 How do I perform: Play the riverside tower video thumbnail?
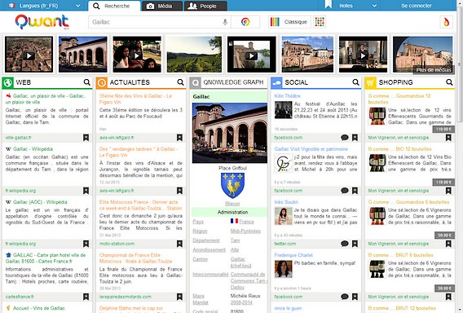(252, 55)
